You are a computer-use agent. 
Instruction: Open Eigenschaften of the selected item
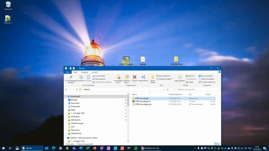[179, 78]
